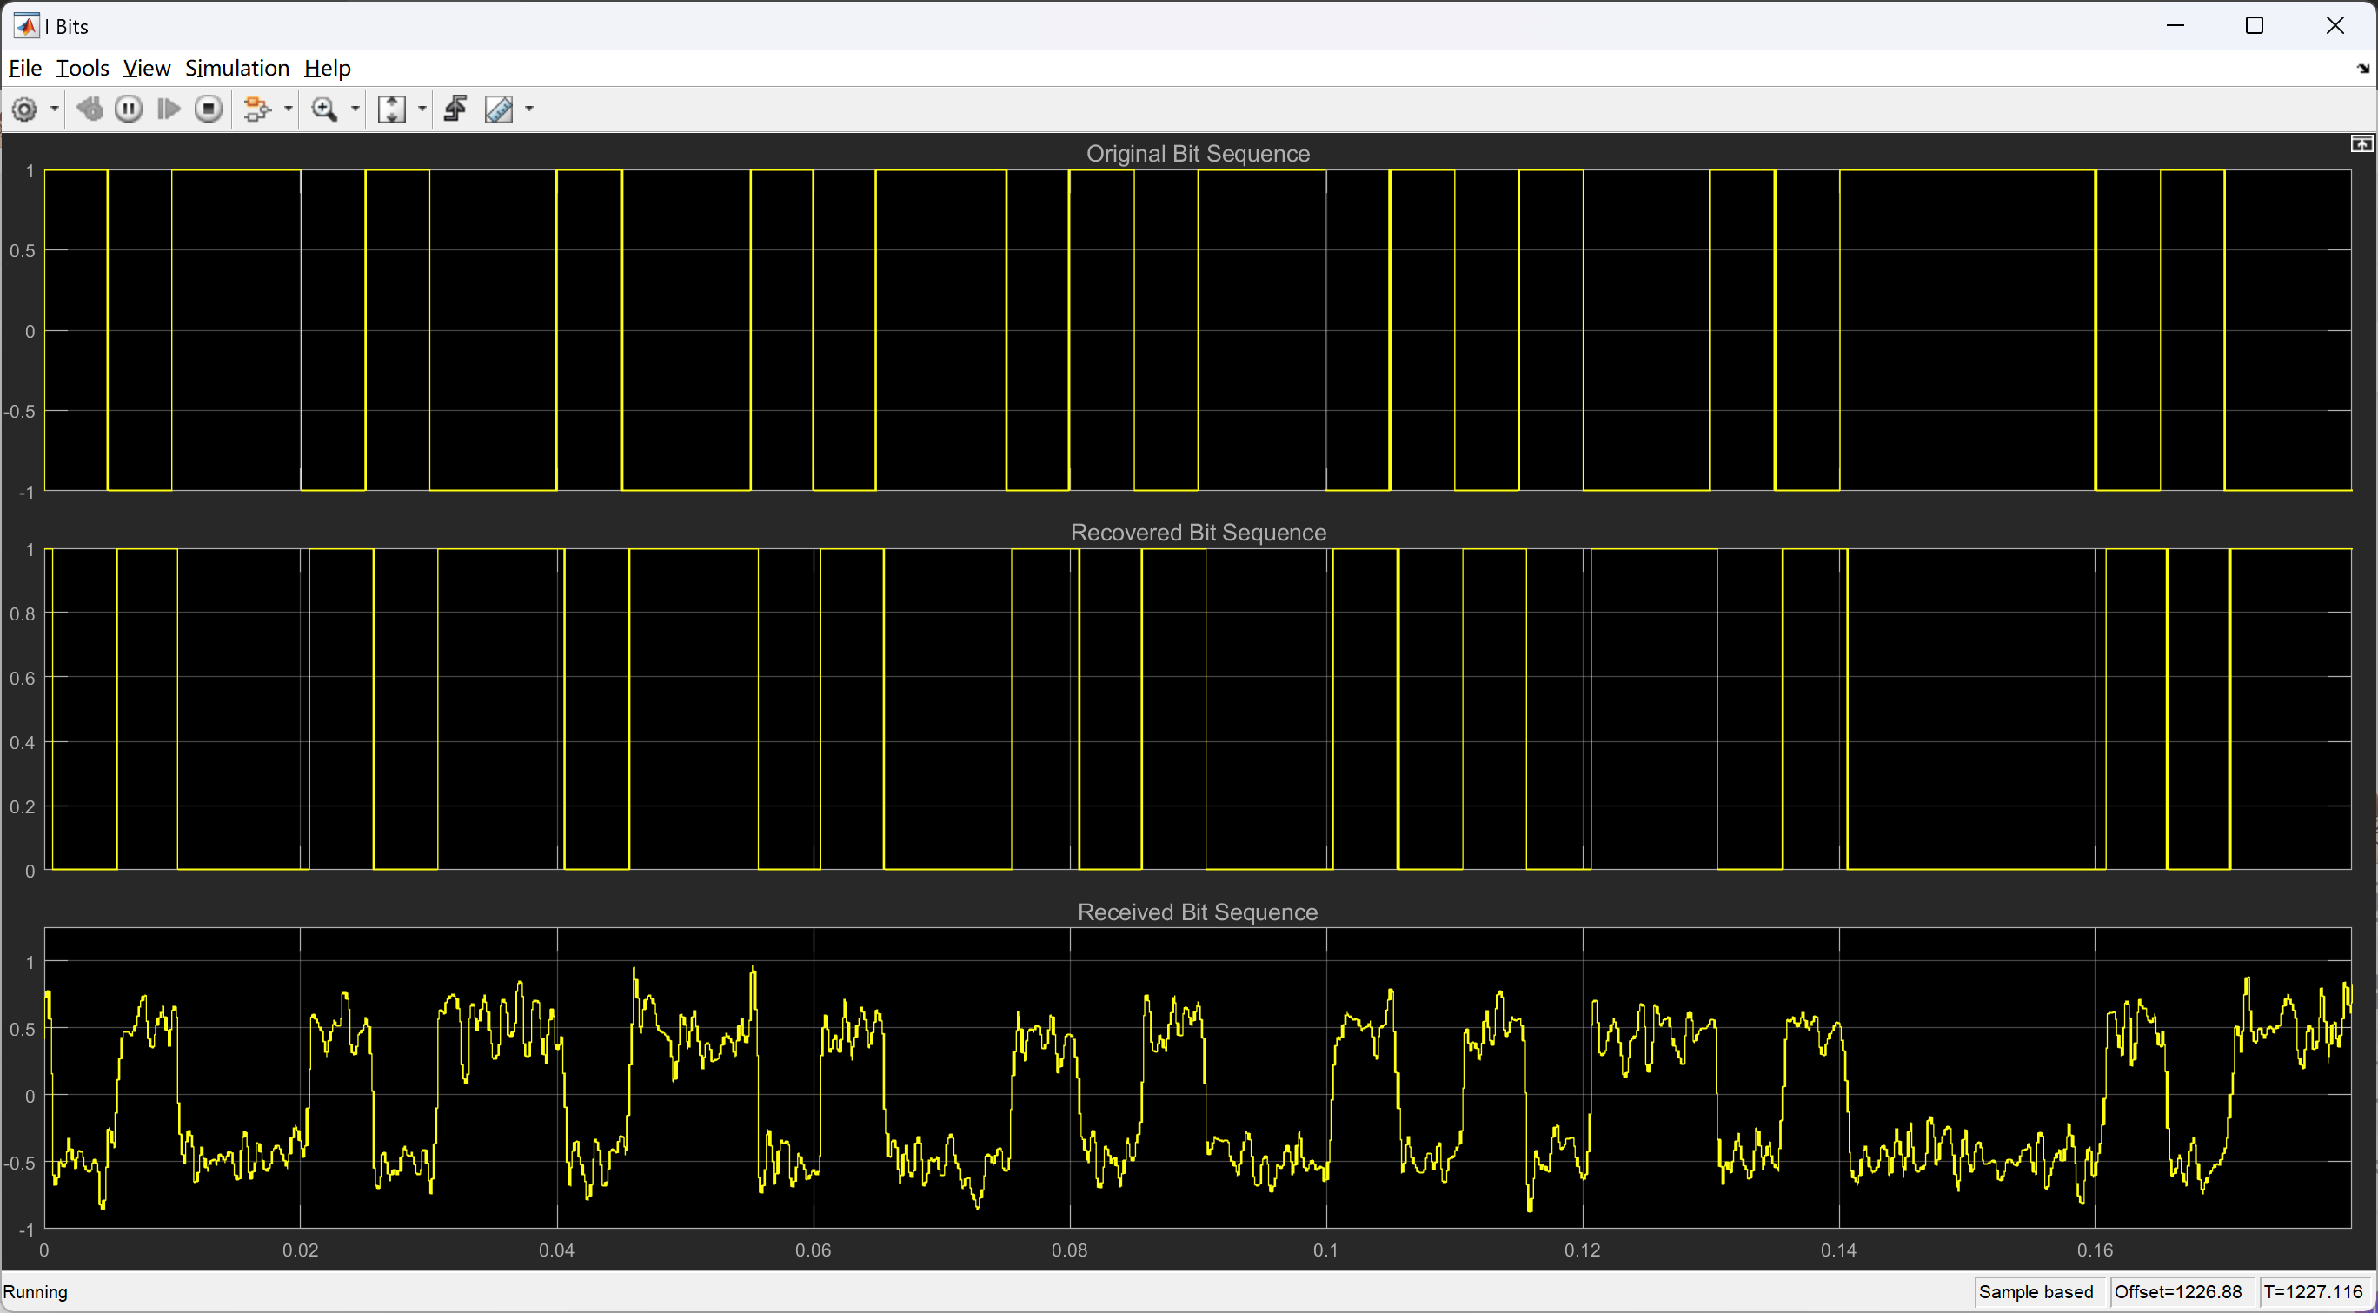
Task: Click Highlight Simulink Block icon
Action: coord(257,109)
